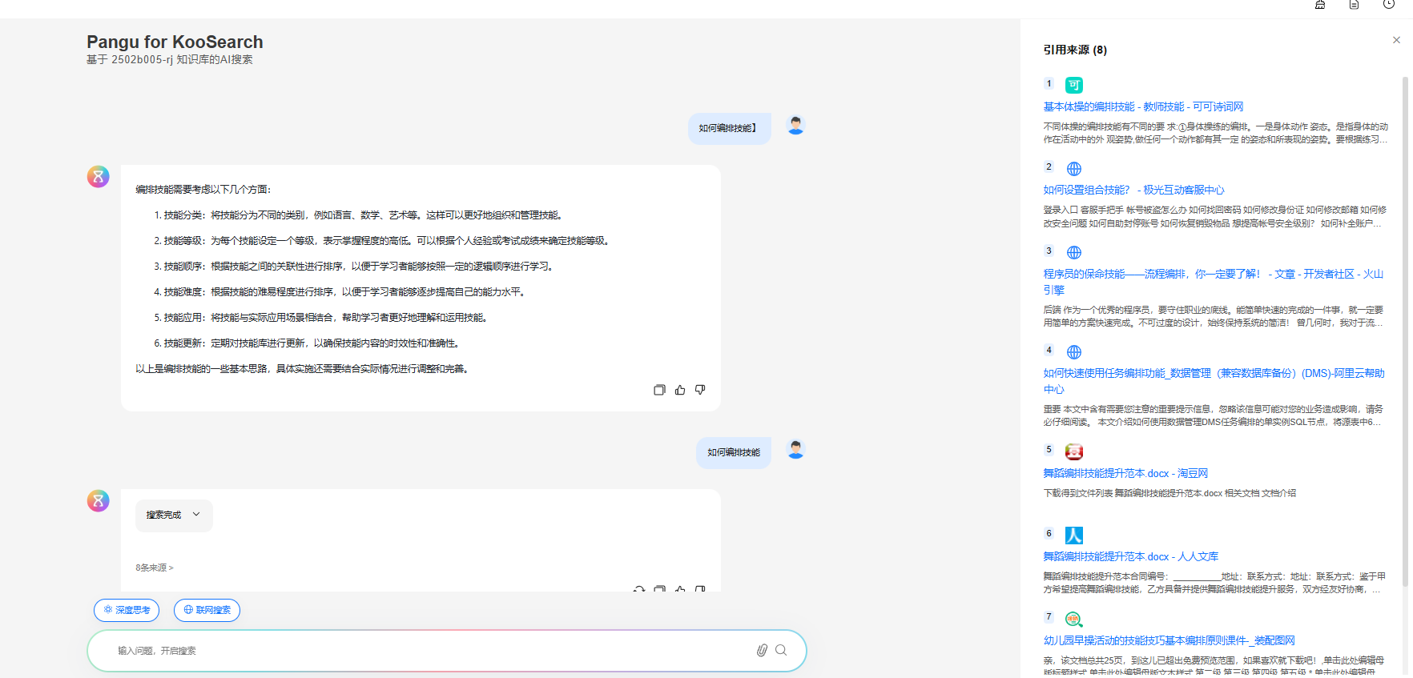The width and height of the screenshot is (1413, 678).
Task: Open the history clock icon
Action: click(x=1389, y=4)
